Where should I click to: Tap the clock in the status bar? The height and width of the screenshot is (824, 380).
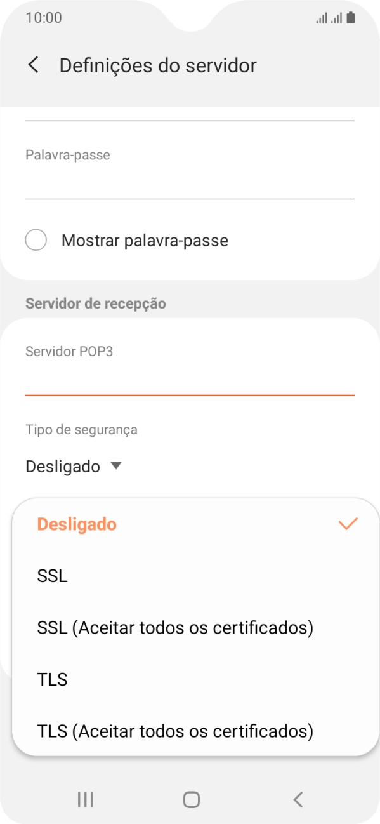(x=44, y=17)
